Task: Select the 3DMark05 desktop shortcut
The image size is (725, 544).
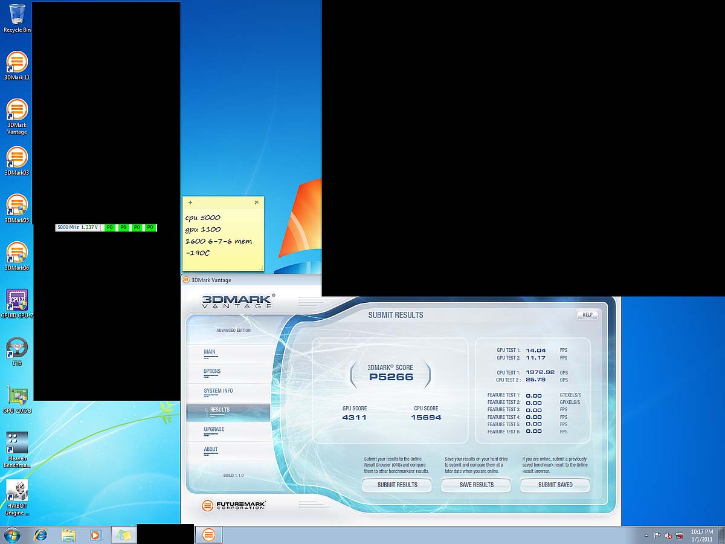Action: [x=17, y=209]
